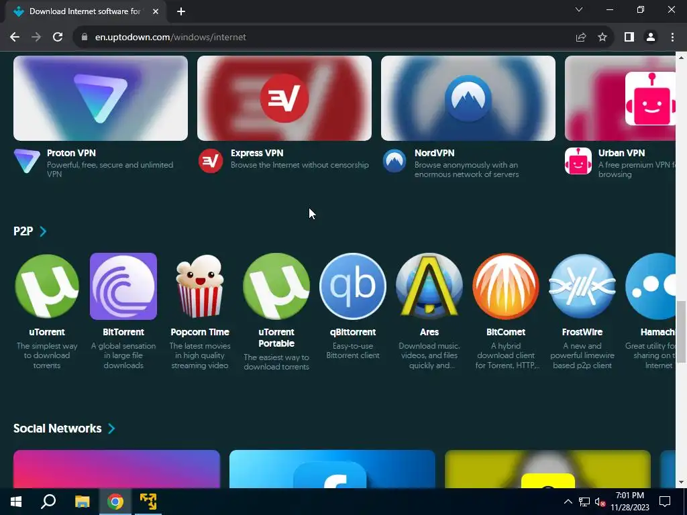Image resolution: width=687 pixels, height=515 pixels.
Task: Open the Hamachi icon
Action: [651, 286]
